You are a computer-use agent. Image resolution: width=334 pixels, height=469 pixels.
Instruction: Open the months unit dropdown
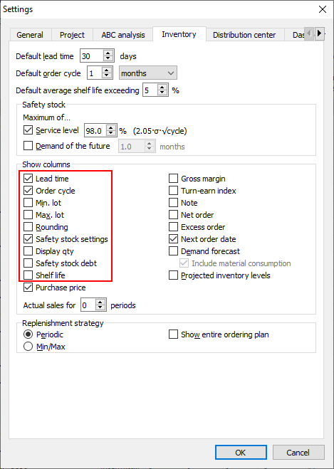click(x=148, y=73)
